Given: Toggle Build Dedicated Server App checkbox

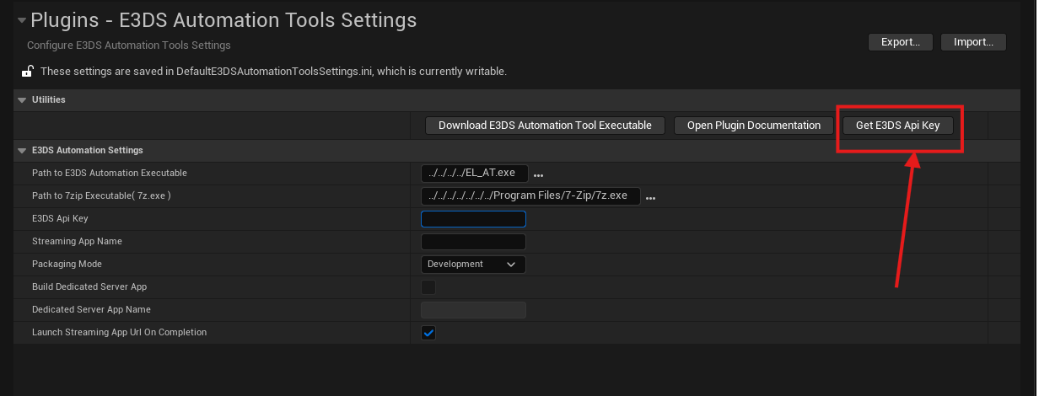Looking at the screenshot, I should [x=428, y=287].
